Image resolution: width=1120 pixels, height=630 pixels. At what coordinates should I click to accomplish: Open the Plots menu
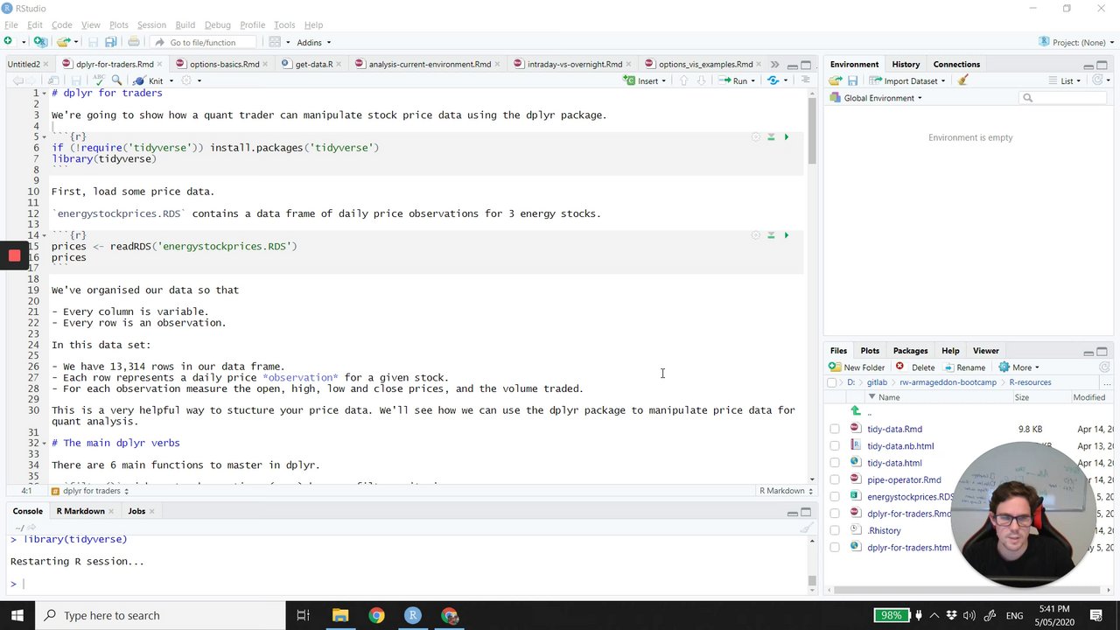point(119,24)
